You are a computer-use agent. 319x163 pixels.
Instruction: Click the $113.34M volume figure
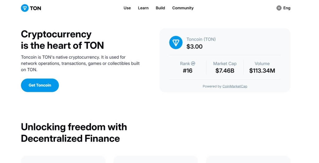tap(262, 71)
